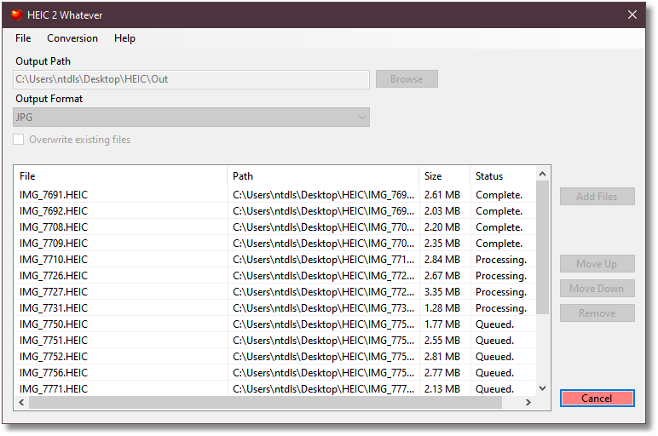Click the 3.35 MB size cell
The height and width of the screenshot is (436, 658).
442,292
